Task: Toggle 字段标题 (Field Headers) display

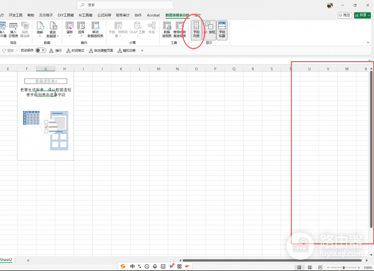Action: (221, 29)
